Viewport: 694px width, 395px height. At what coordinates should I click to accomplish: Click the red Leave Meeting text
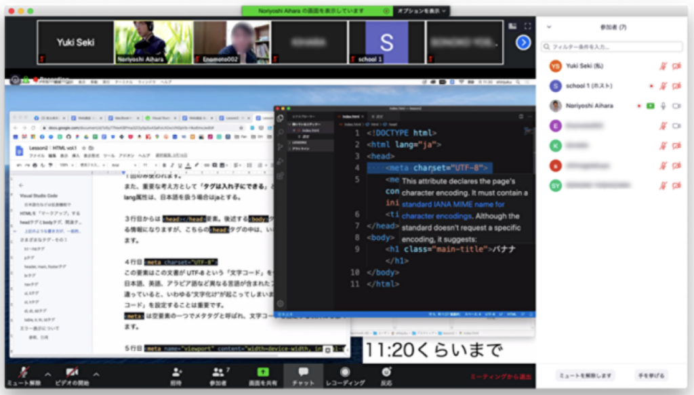[x=500, y=377]
